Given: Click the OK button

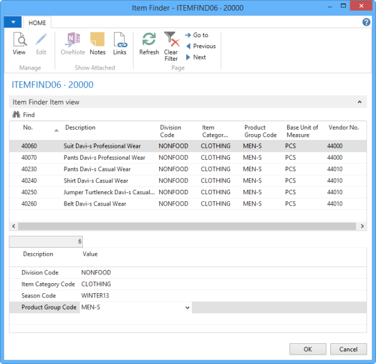Looking at the screenshot, I should click(308, 349).
